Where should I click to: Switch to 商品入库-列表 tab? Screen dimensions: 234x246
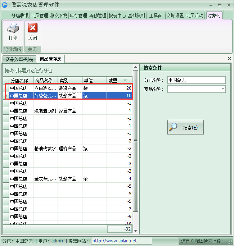[x=19, y=59]
